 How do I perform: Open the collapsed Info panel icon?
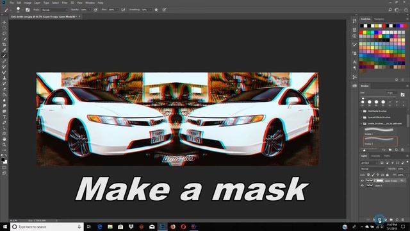[x=354, y=36]
